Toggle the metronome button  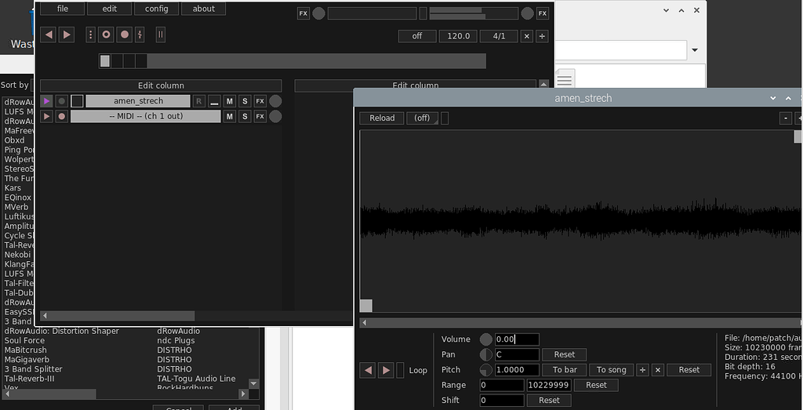click(160, 34)
